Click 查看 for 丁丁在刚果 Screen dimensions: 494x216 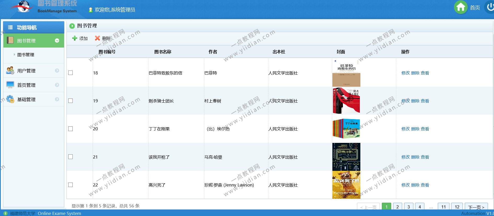coord(425,129)
